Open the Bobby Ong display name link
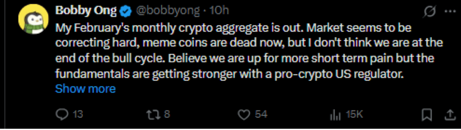Screen dimensions: 461x130 [x=86, y=11]
